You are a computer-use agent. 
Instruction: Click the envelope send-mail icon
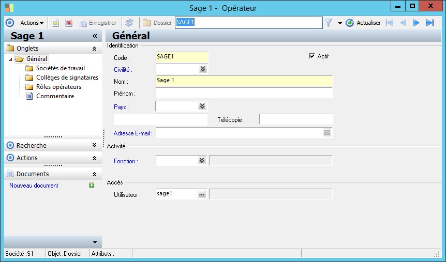click(327, 133)
